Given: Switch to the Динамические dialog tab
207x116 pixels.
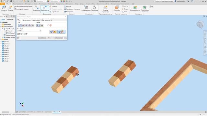Looking at the screenshot, I should click(x=27, y=20).
